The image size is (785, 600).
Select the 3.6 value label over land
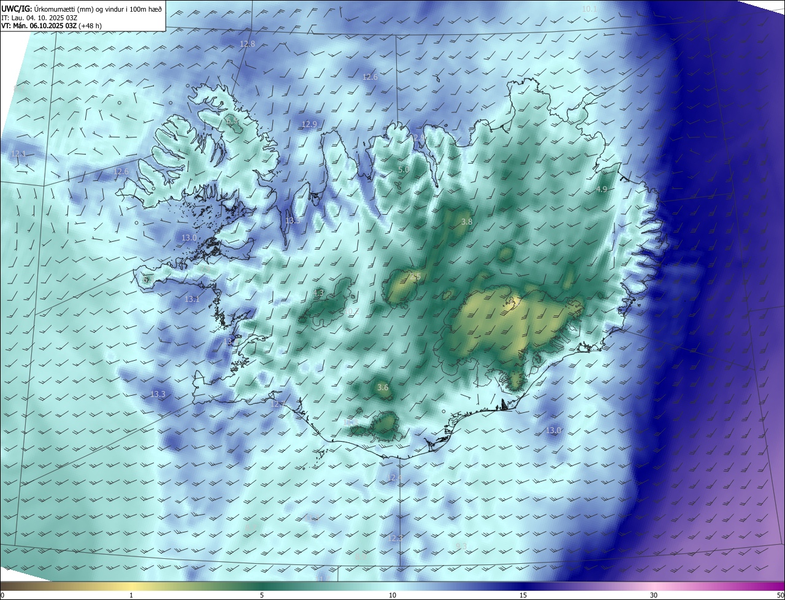(383, 387)
